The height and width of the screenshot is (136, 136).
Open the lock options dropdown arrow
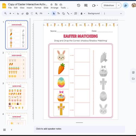[84, 14]
